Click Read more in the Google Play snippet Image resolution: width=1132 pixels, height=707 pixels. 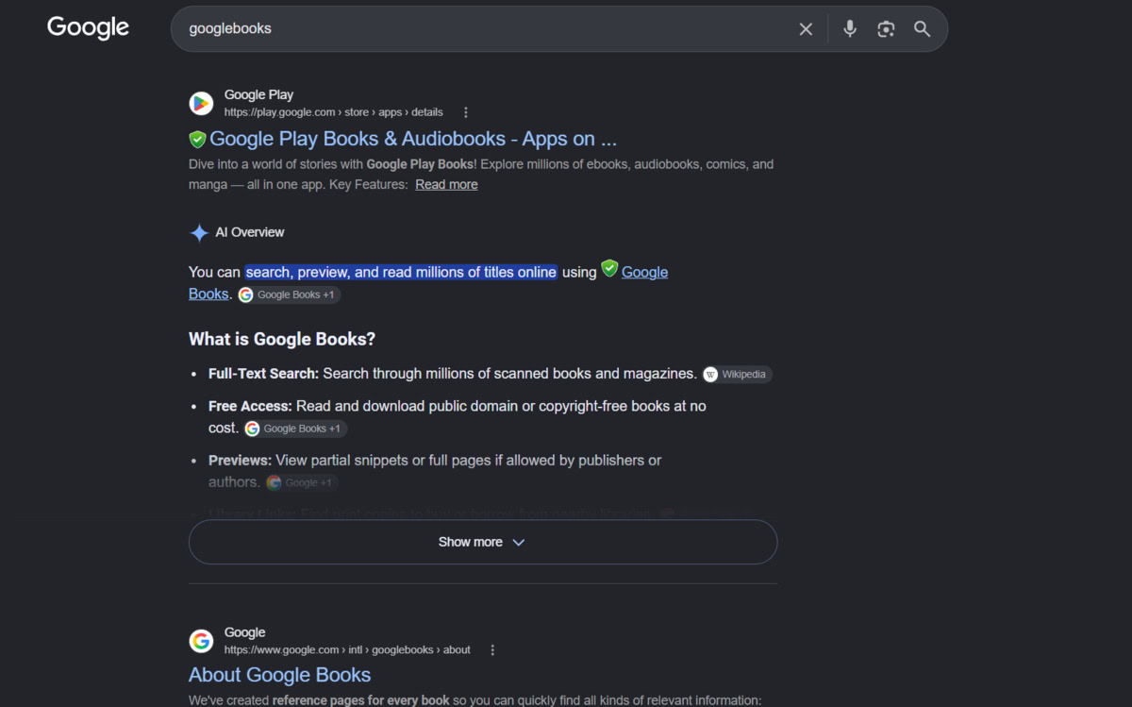click(446, 184)
